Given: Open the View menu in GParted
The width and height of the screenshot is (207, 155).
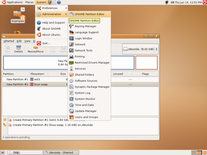Looking at the screenshot, I should click(x=27, y=41).
